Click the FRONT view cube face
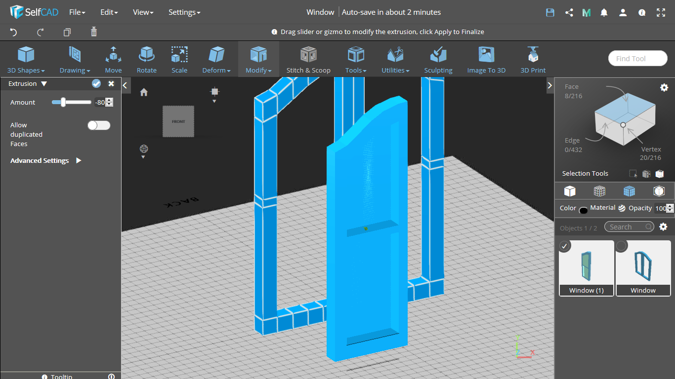This screenshot has width=675, height=379. pos(178,121)
